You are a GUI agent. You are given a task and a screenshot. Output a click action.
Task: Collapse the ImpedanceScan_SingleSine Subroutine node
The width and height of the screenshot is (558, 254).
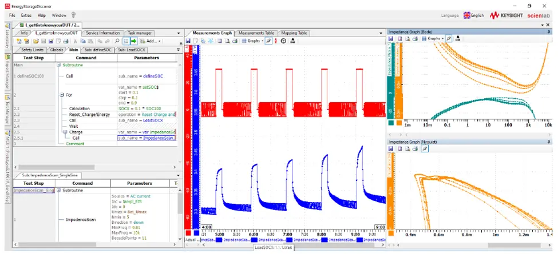click(x=58, y=191)
